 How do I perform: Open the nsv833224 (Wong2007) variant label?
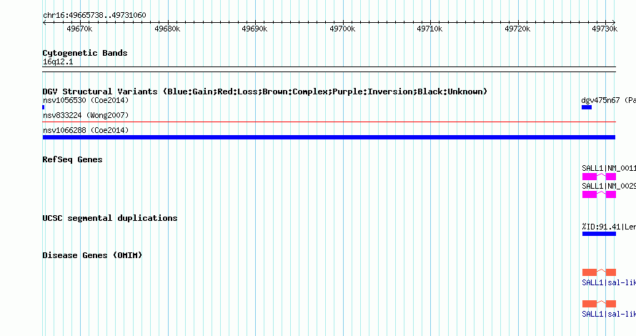[86, 115]
